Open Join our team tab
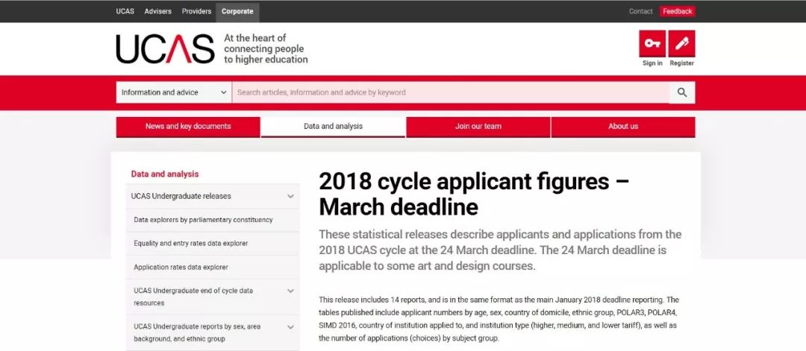The height and width of the screenshot is (351, 806). pyautogui.click(x=478, y=127)
